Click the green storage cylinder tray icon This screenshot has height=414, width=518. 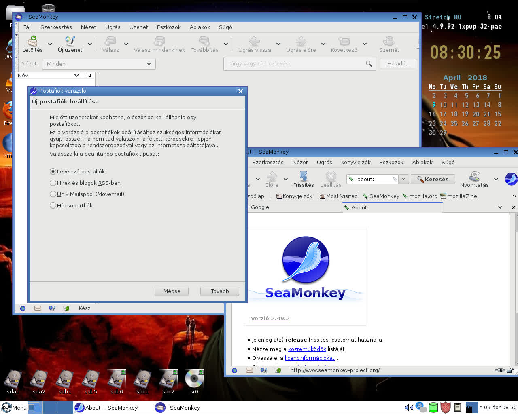click(433, 408)
